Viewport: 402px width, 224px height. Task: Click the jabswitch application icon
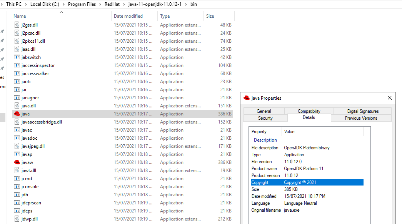(17, 57)
